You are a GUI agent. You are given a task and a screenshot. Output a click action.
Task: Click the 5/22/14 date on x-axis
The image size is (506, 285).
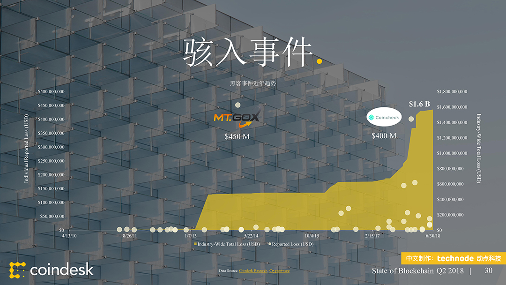pos(252,236)
